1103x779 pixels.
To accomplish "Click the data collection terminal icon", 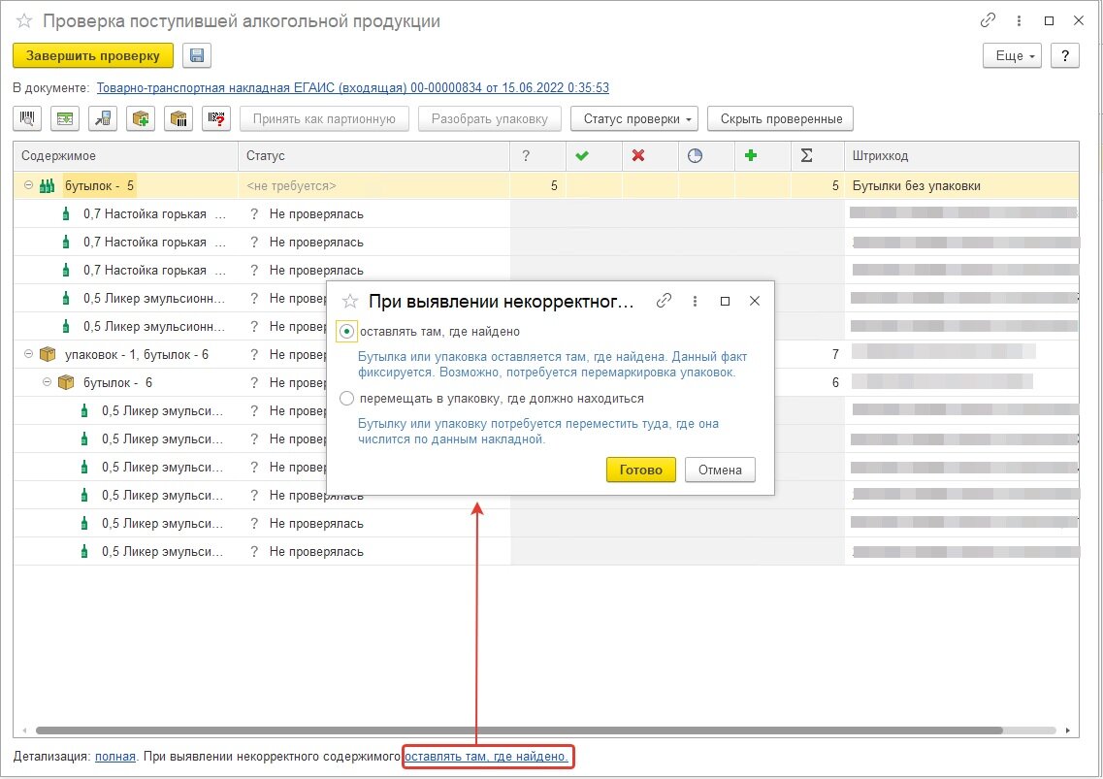I will [x=103, y=119].
